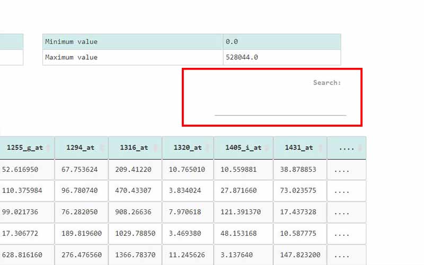
Task: Sort table by 1405_i_at column
Action: [243, 148]
